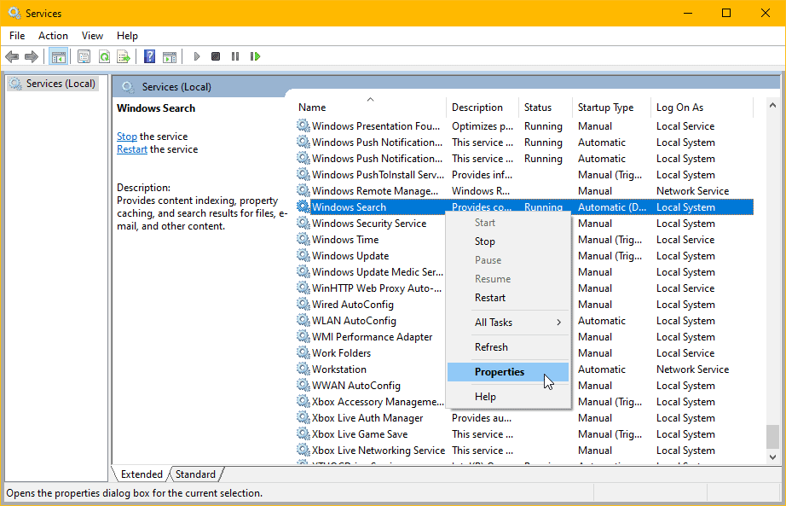This screenshot has width=786, height=506.
Task: Choose Refresh in the context menu
Action: (x=508, y=347)
